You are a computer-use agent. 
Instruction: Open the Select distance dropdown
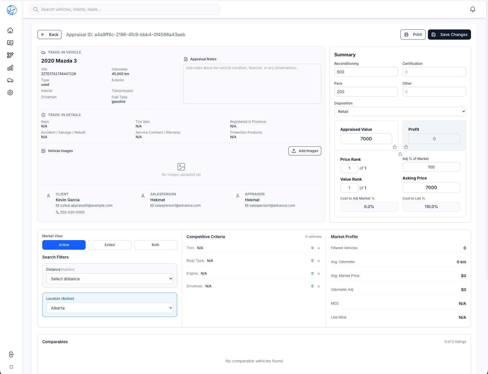click(x=110, y=279)
